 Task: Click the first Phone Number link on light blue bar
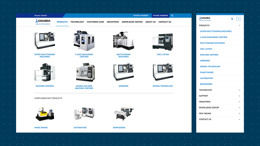pos(141,15)
